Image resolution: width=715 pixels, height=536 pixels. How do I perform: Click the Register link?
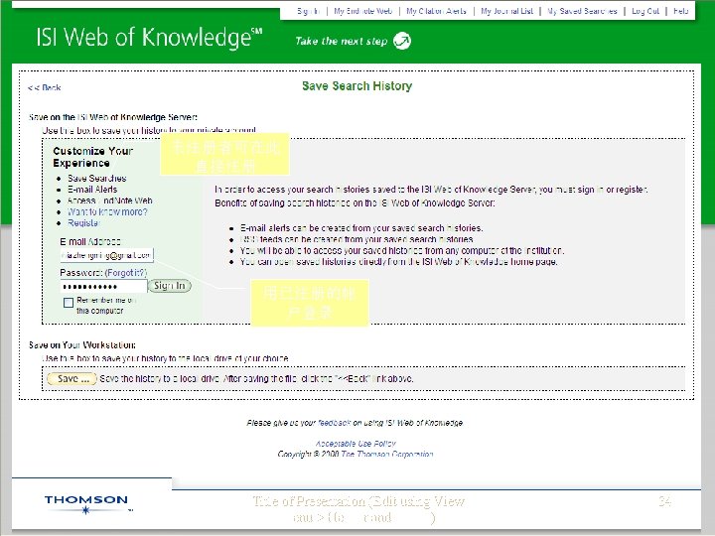click(x=83, y=223)
